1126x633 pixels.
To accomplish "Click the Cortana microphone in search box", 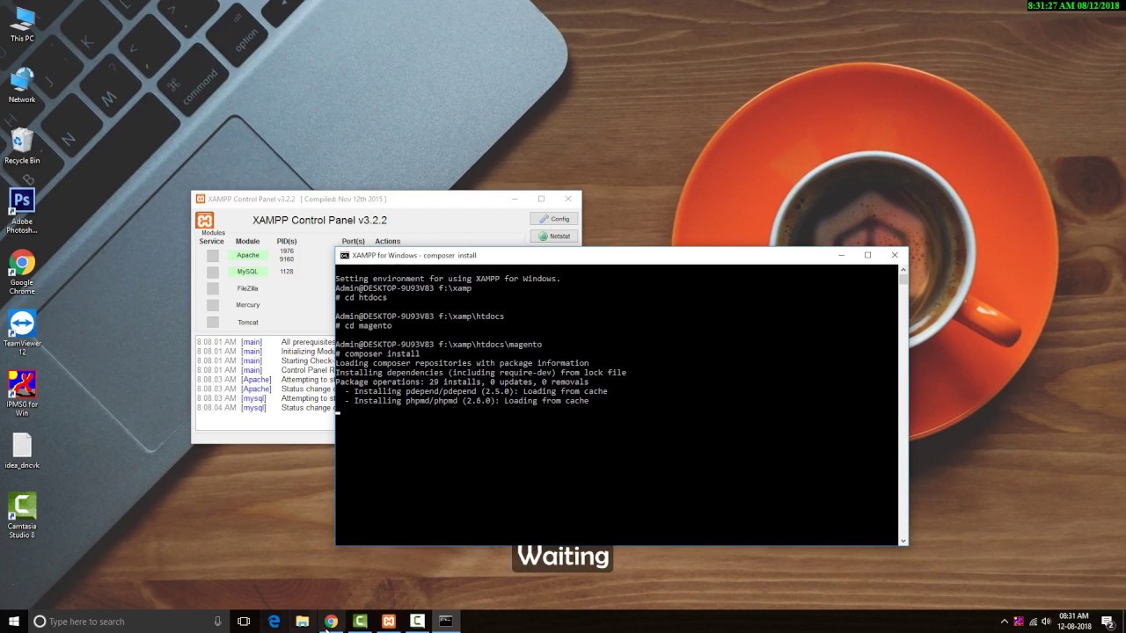I will (217, 622).
